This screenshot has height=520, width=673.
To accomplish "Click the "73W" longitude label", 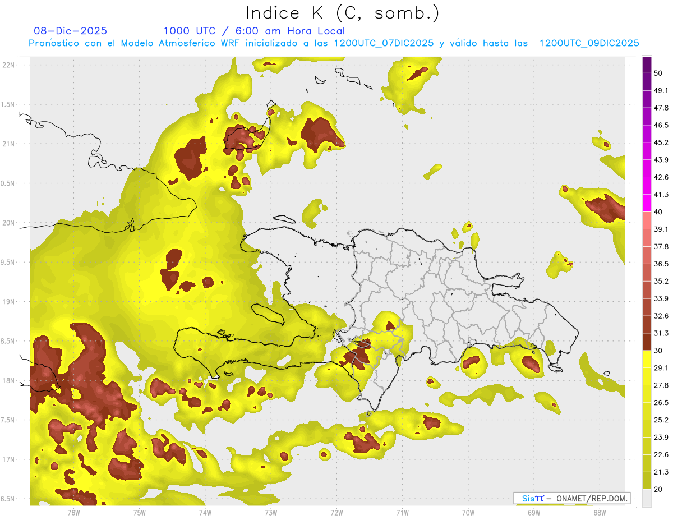I will 271,512.
